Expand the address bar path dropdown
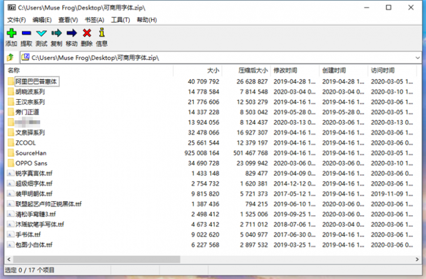Screen dimensions: 426x279 pyautogui.click(x=418, y=58)
